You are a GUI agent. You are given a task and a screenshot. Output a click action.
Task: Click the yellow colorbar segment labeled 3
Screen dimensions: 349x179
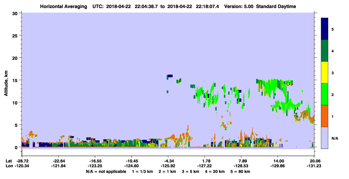[x=325, y=72]
